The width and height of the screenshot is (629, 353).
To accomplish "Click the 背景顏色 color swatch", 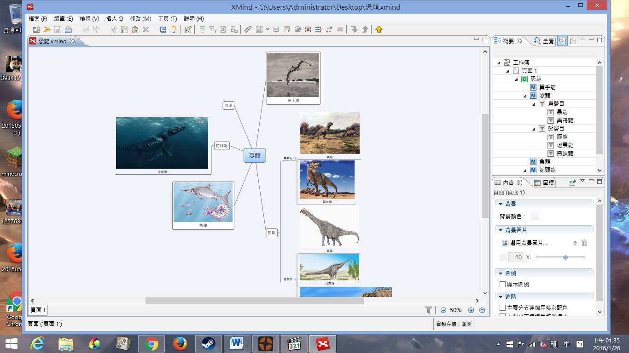I will point(535,216).
